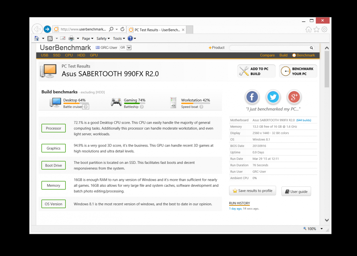357x256 pixels.
Task: Open the Tools menu dropdown
Action: 119,38
